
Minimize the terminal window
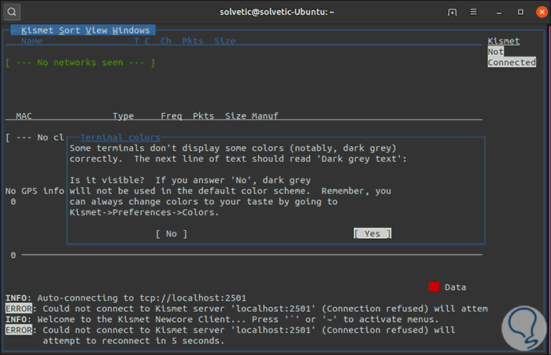[499, 13]
